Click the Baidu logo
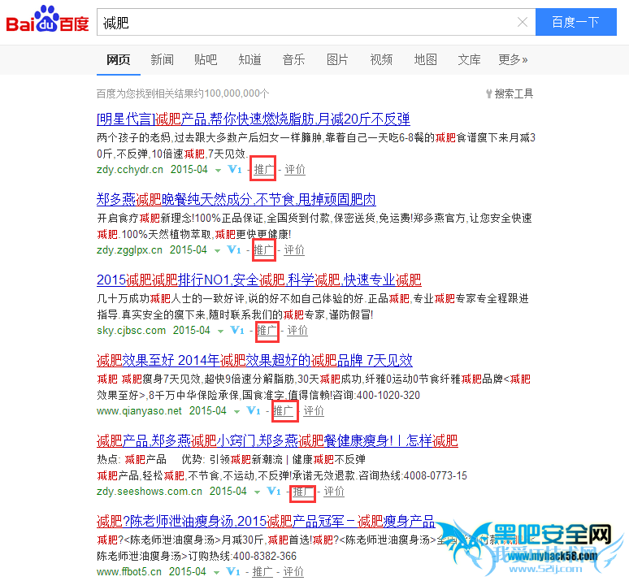 coord(47,20)
